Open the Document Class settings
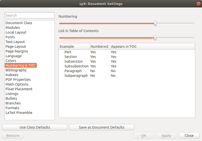 [19, 23]
